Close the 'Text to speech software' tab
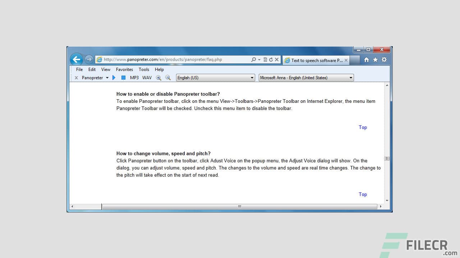This screenshot has width=460, height=258. 346,60
